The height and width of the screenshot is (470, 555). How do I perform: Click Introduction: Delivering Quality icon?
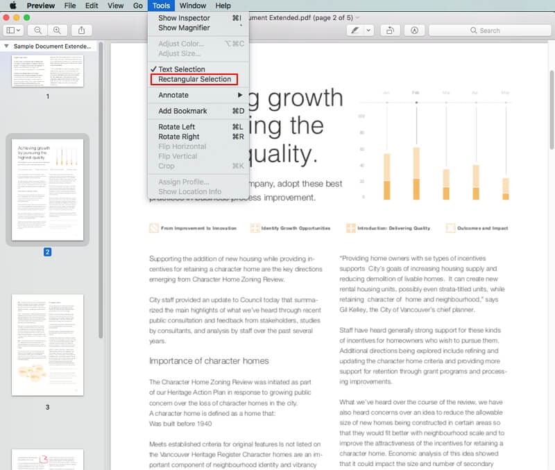tap(351, 228)
